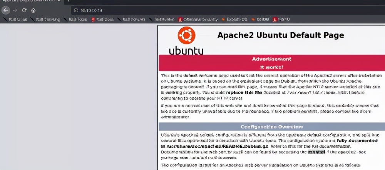385x170 pixels.
Task: Open the Kali Linux bookmark
Action: [x=15, y=19]
